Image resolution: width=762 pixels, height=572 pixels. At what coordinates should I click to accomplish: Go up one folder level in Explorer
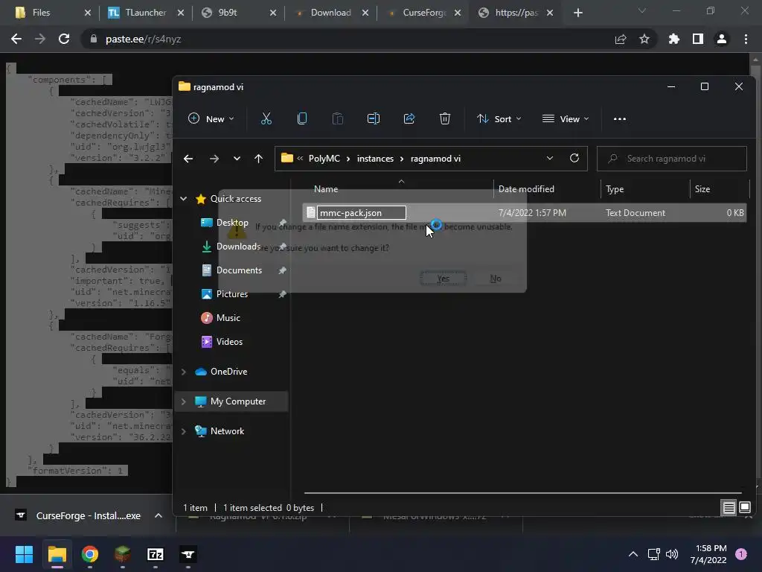pyautogui.click(x=258, y=159)
